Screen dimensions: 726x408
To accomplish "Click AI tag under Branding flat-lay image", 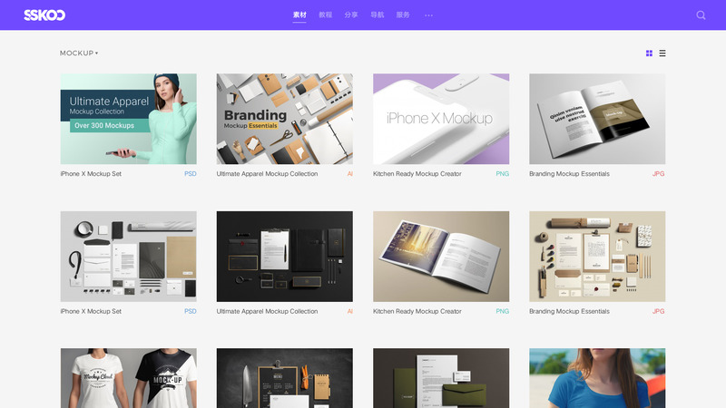I will point(350,174).
